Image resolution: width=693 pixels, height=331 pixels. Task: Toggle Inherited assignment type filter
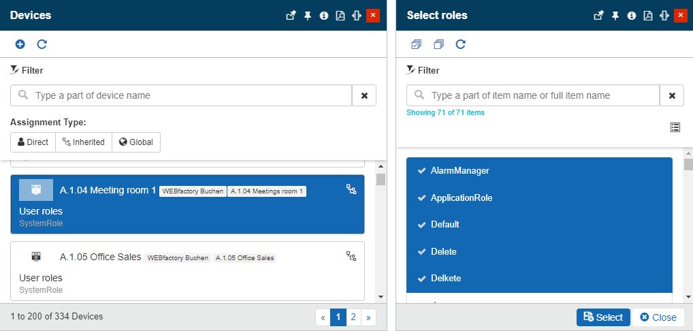83,142
